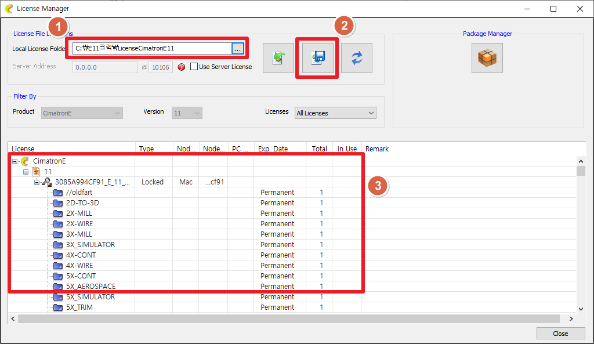Select the 2D-TO-3D license row label
The width and height of the screenshot is (594, 344).
[x=82, y=203]
